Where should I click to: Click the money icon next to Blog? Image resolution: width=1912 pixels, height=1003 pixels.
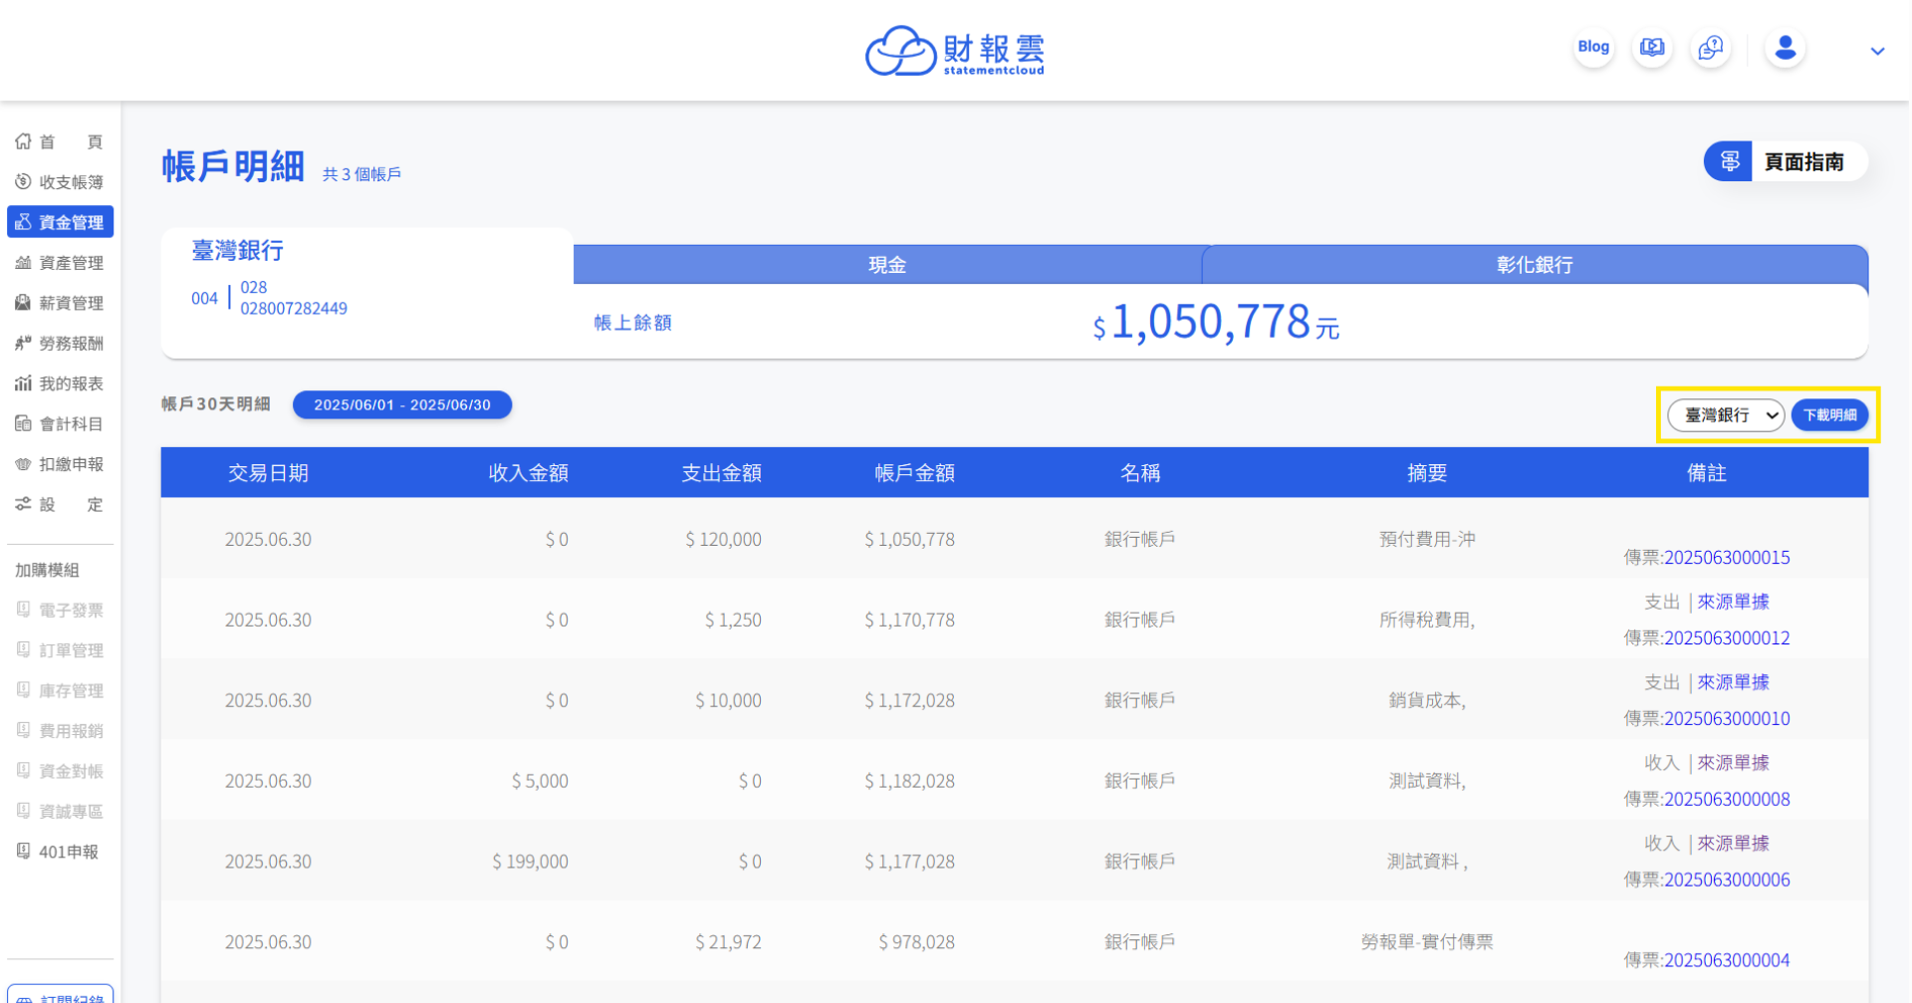click(1652, 47)
